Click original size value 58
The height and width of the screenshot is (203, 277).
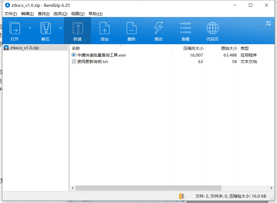[234, 62]
